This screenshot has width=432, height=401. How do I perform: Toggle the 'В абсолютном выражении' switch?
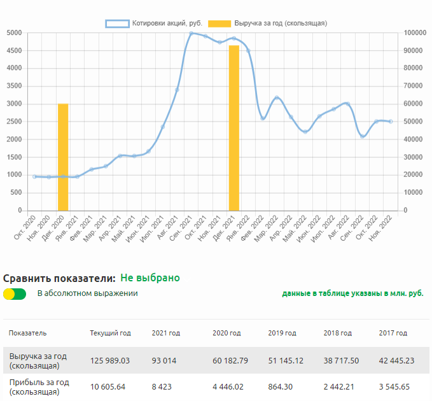point(15,294)
